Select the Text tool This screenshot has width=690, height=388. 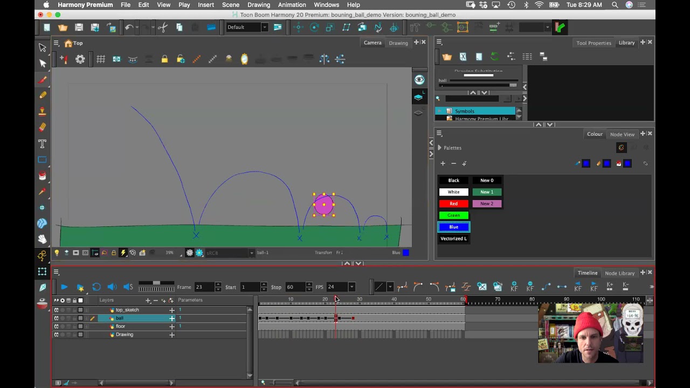[x=43, y=143]
